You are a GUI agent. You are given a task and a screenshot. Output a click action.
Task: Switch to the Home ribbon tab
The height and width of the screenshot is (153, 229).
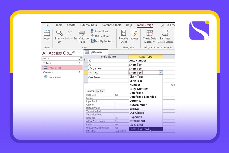pyautogui.click(x=59, y=25)
